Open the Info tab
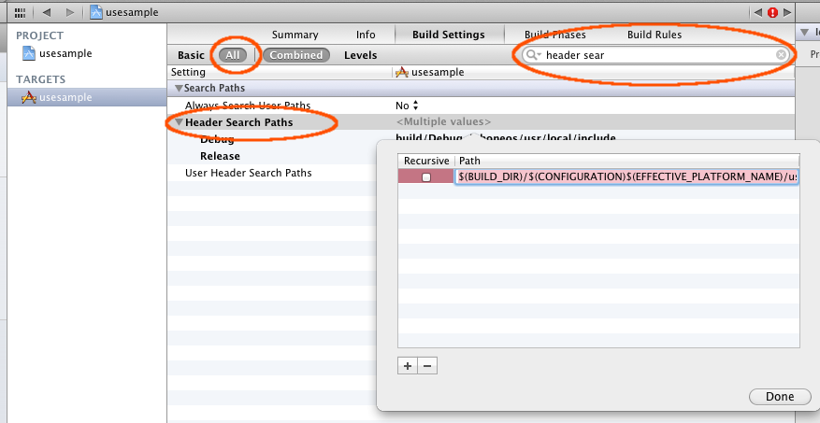This screenshot has width=820, height=423. point(367,35)
